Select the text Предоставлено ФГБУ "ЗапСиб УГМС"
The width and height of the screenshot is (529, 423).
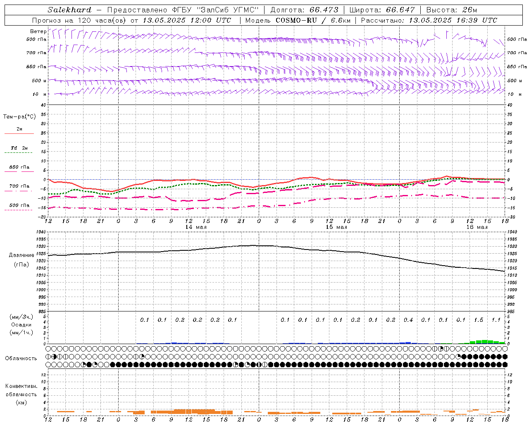[183, 10]
